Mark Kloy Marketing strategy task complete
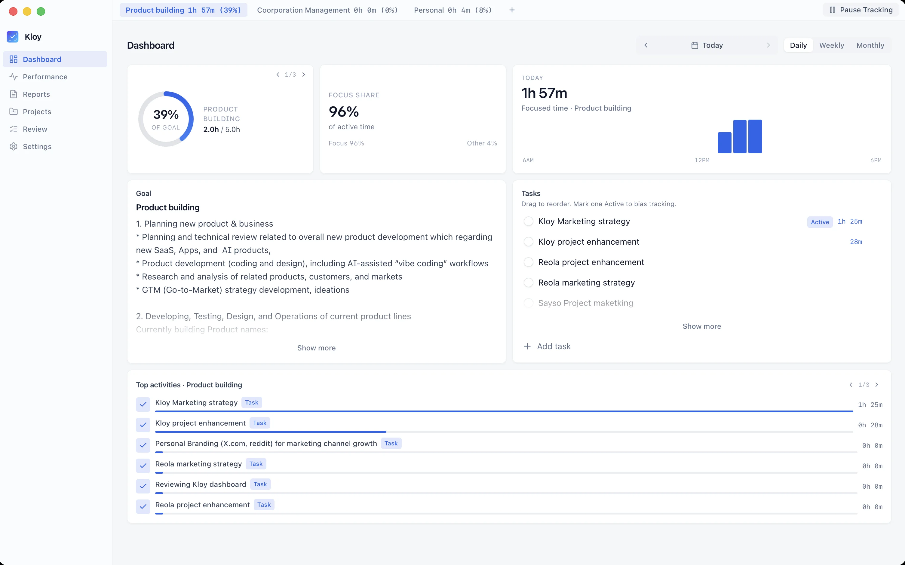This screenshot has width=905, height=565. pyautogui.click(x=528, y=221)
